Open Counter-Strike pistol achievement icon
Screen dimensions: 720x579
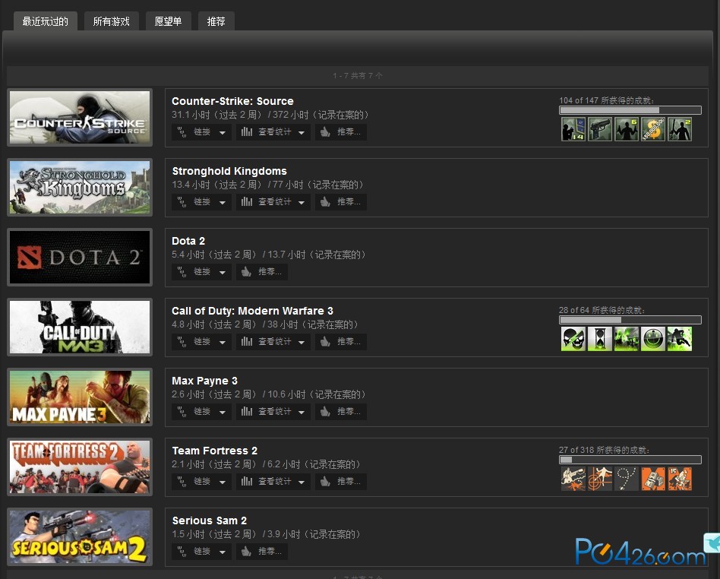coord(600,129)
